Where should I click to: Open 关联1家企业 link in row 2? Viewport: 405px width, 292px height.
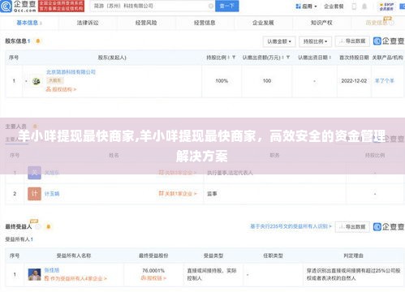178,194
